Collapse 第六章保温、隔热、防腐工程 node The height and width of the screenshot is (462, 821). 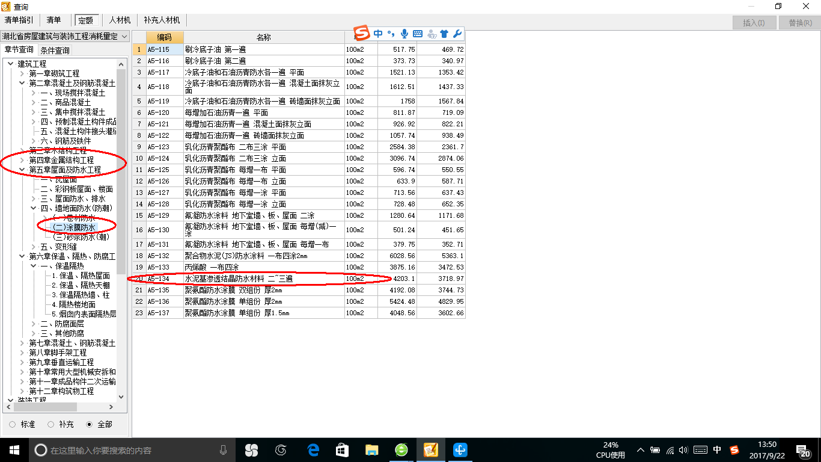point(22,256)
